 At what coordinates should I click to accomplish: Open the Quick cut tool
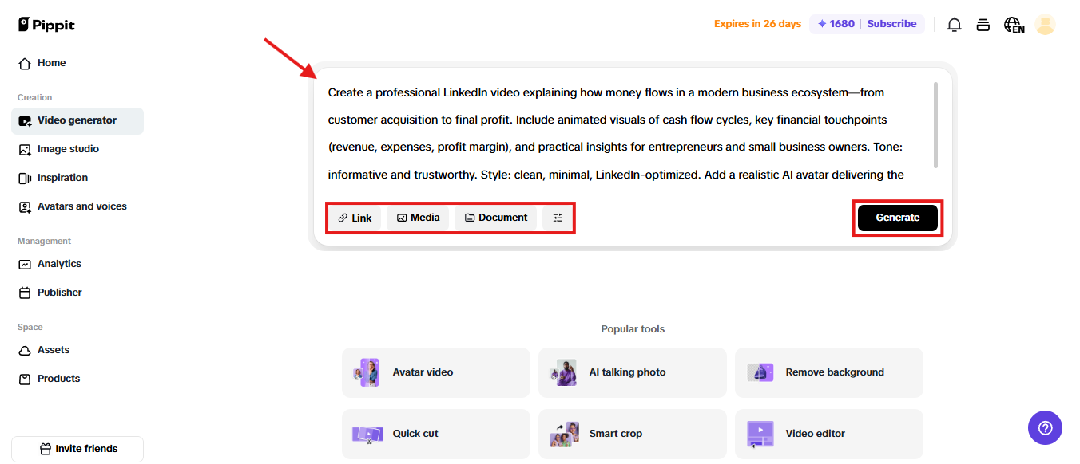coord(435,434)
